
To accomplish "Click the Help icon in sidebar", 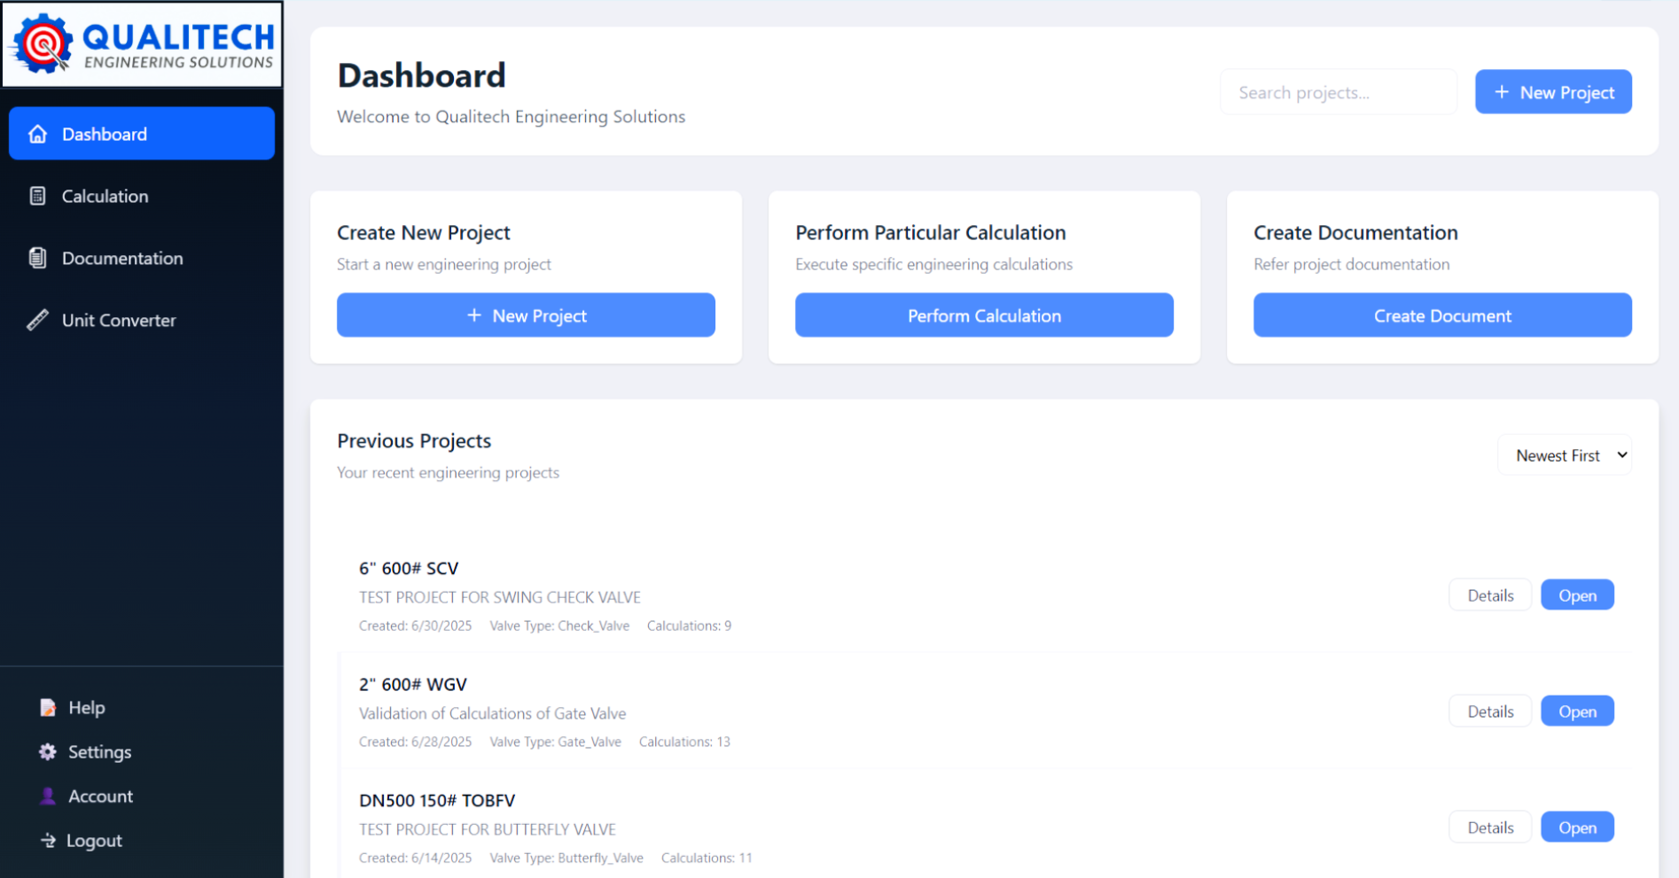I will coord(47,707).
